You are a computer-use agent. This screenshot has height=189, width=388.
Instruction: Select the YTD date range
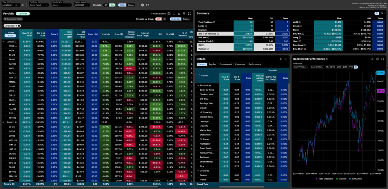click(x=351, y=67)
